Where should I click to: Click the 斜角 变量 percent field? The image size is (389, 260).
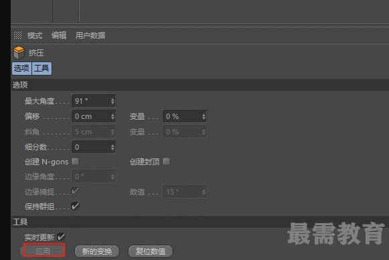tap(185, 132)
